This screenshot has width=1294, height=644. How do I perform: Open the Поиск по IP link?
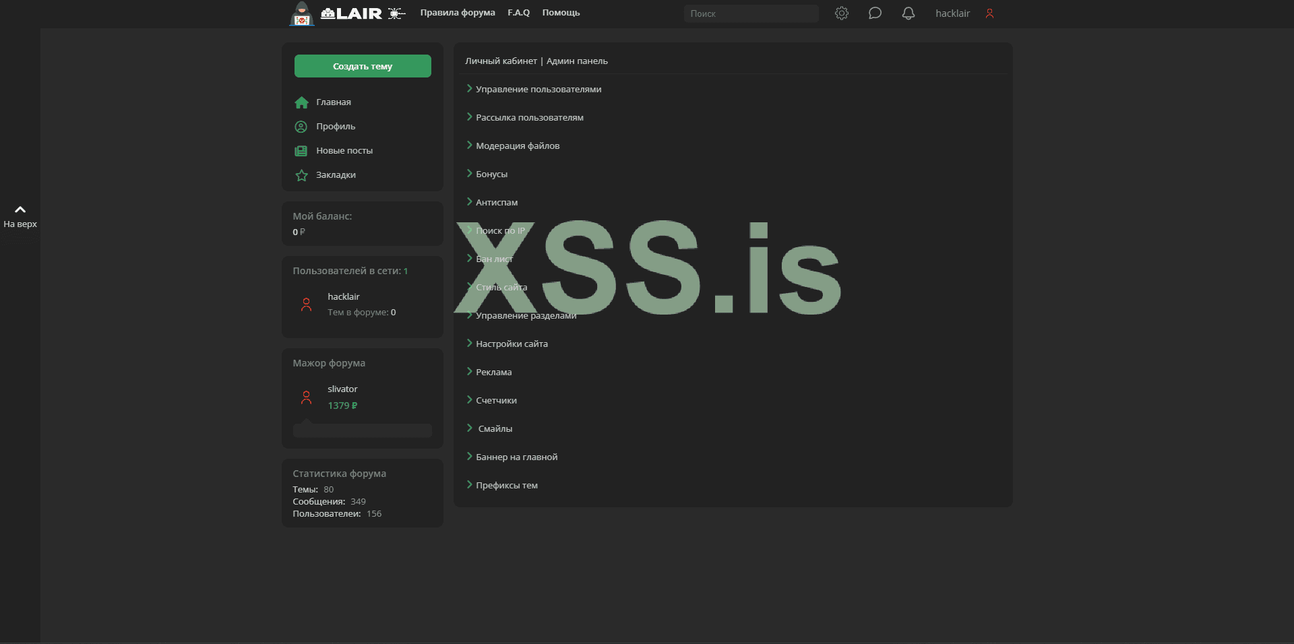pos(500,230)
